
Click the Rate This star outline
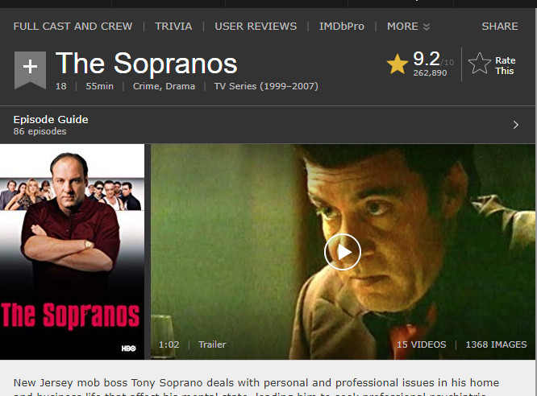(x=480, y=64)
